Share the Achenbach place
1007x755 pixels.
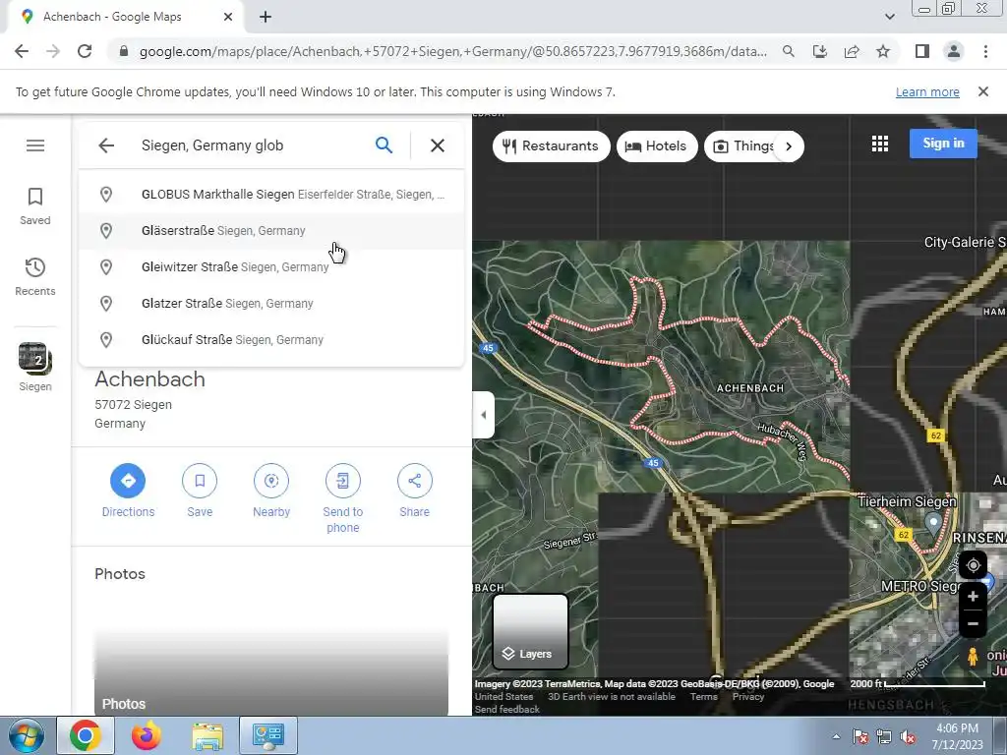tap(415, 492)
